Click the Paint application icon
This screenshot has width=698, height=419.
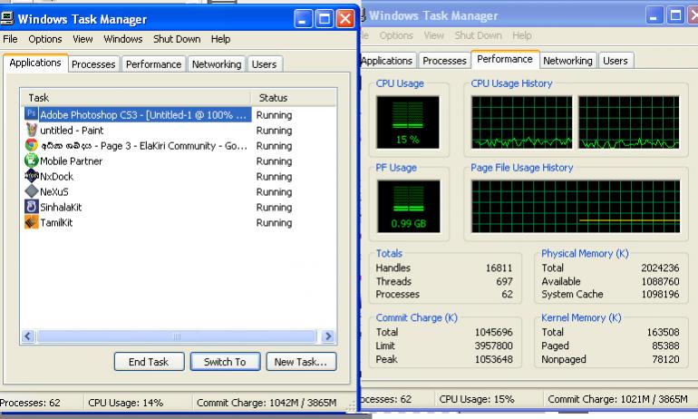(x=31, y=130)
